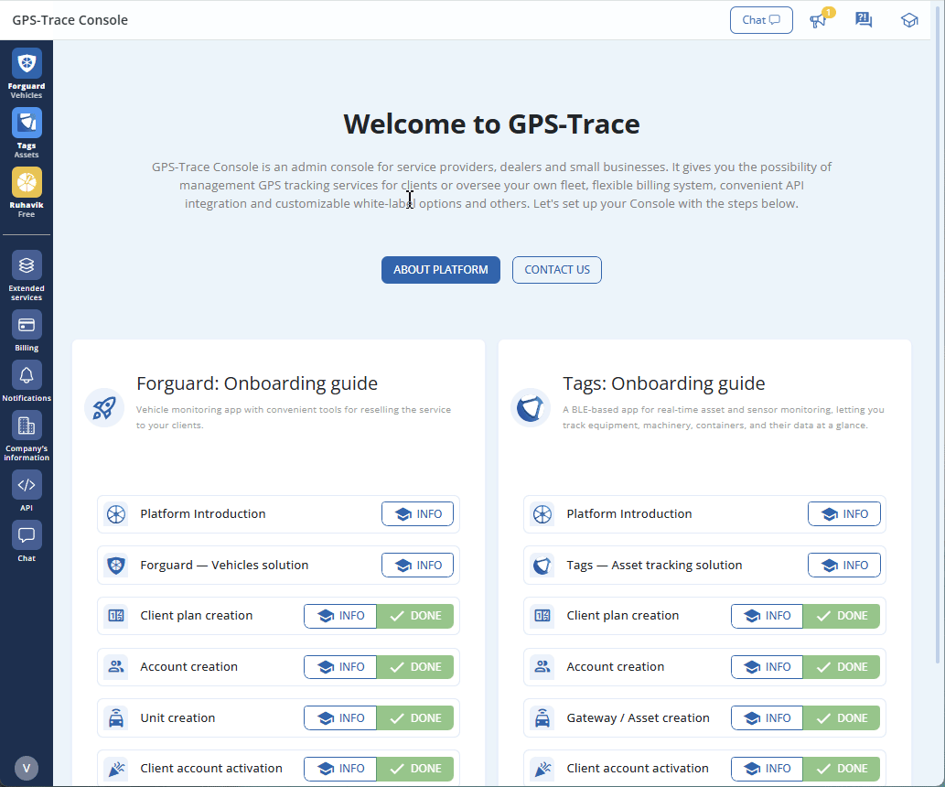Click the Tags onboarding guide logo
Viewport: 945px width, 787px height.
point(531,407)
